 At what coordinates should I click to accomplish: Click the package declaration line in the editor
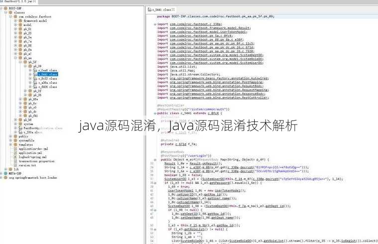point(215,16)
